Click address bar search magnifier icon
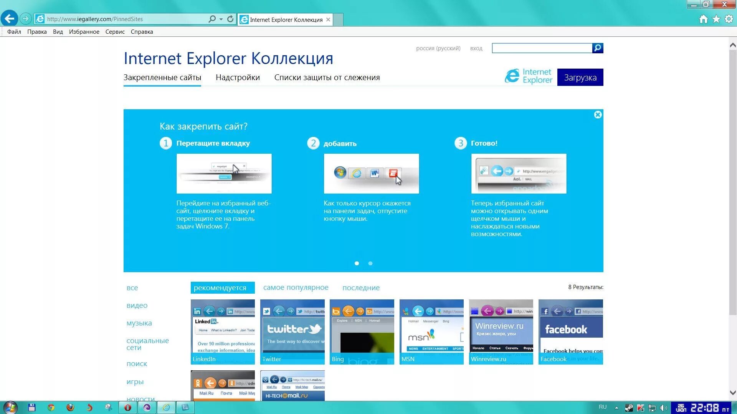This screenshot has height=414, width=737. point(212,19)
